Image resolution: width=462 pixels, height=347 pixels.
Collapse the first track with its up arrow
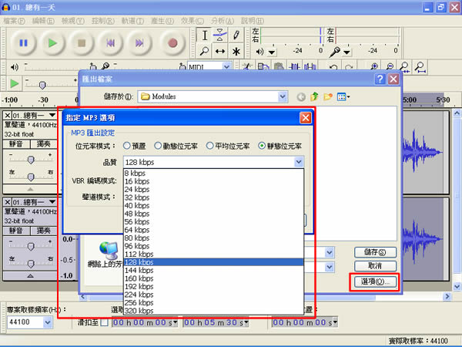tap(30, 189)
